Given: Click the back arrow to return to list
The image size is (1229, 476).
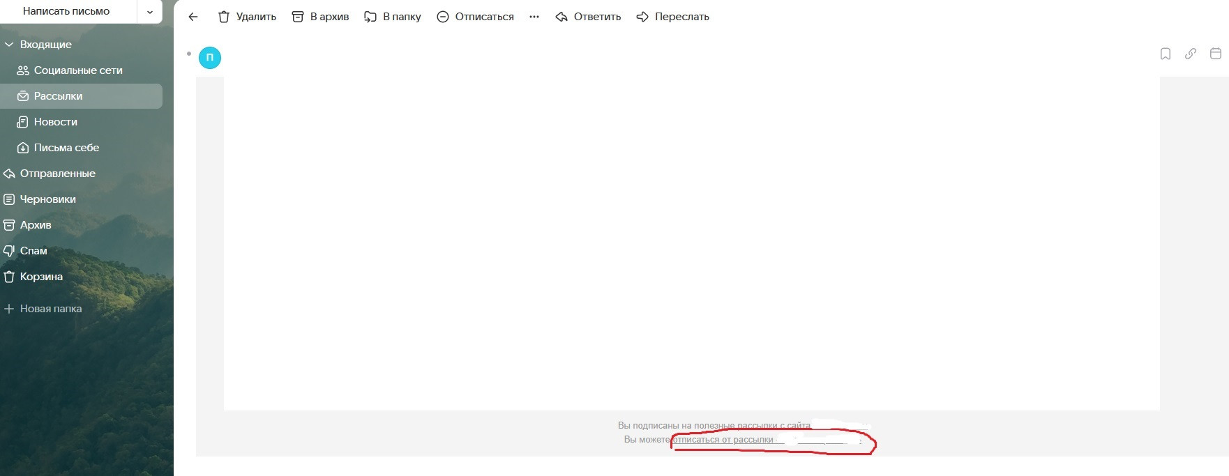Looking at the screenshot, I should (193, 17).
